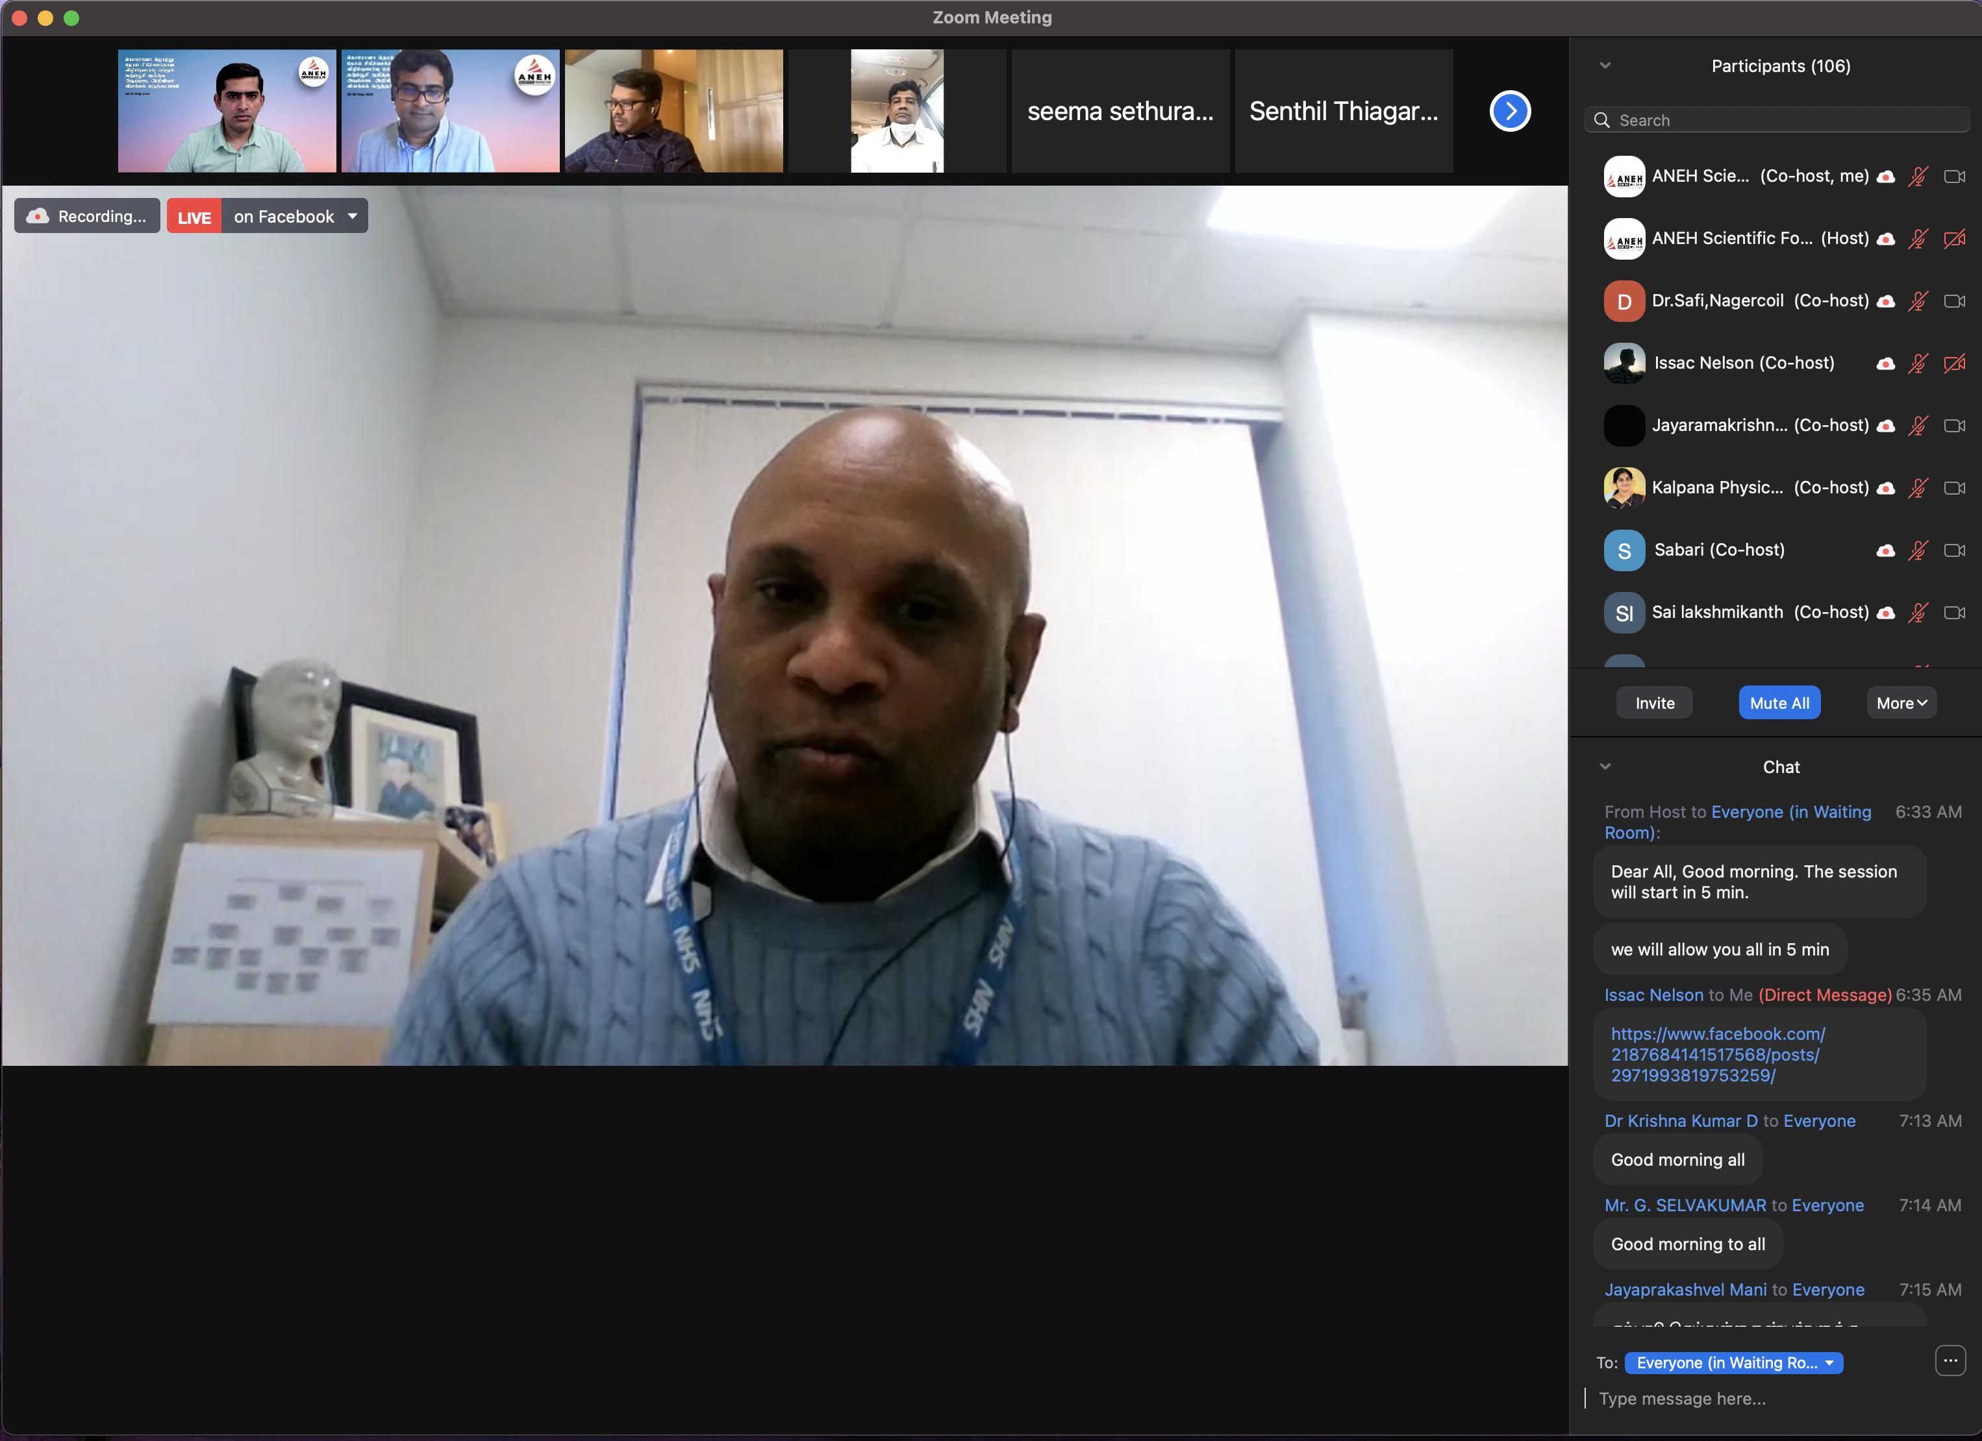This screenshot has height=1441, width=1982.
Task: Click the next-page arrow in the video strip
Action: (x=1509, y=111)
